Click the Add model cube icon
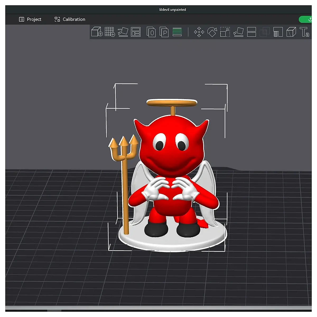 [x=97, y=32]
